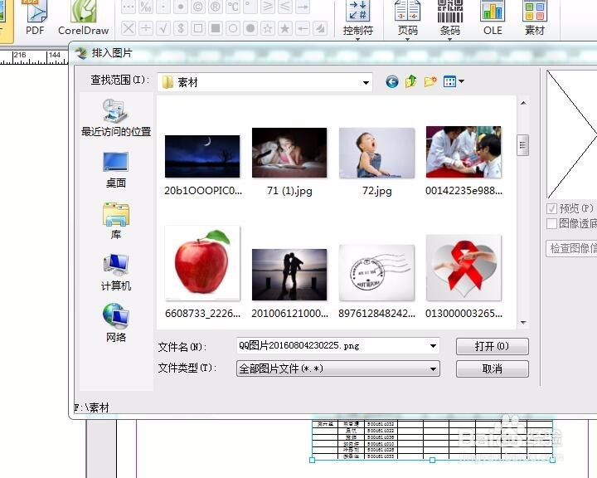
Task: Open 网络 network location
Action: pyautogui.click(x=116, y=324)
